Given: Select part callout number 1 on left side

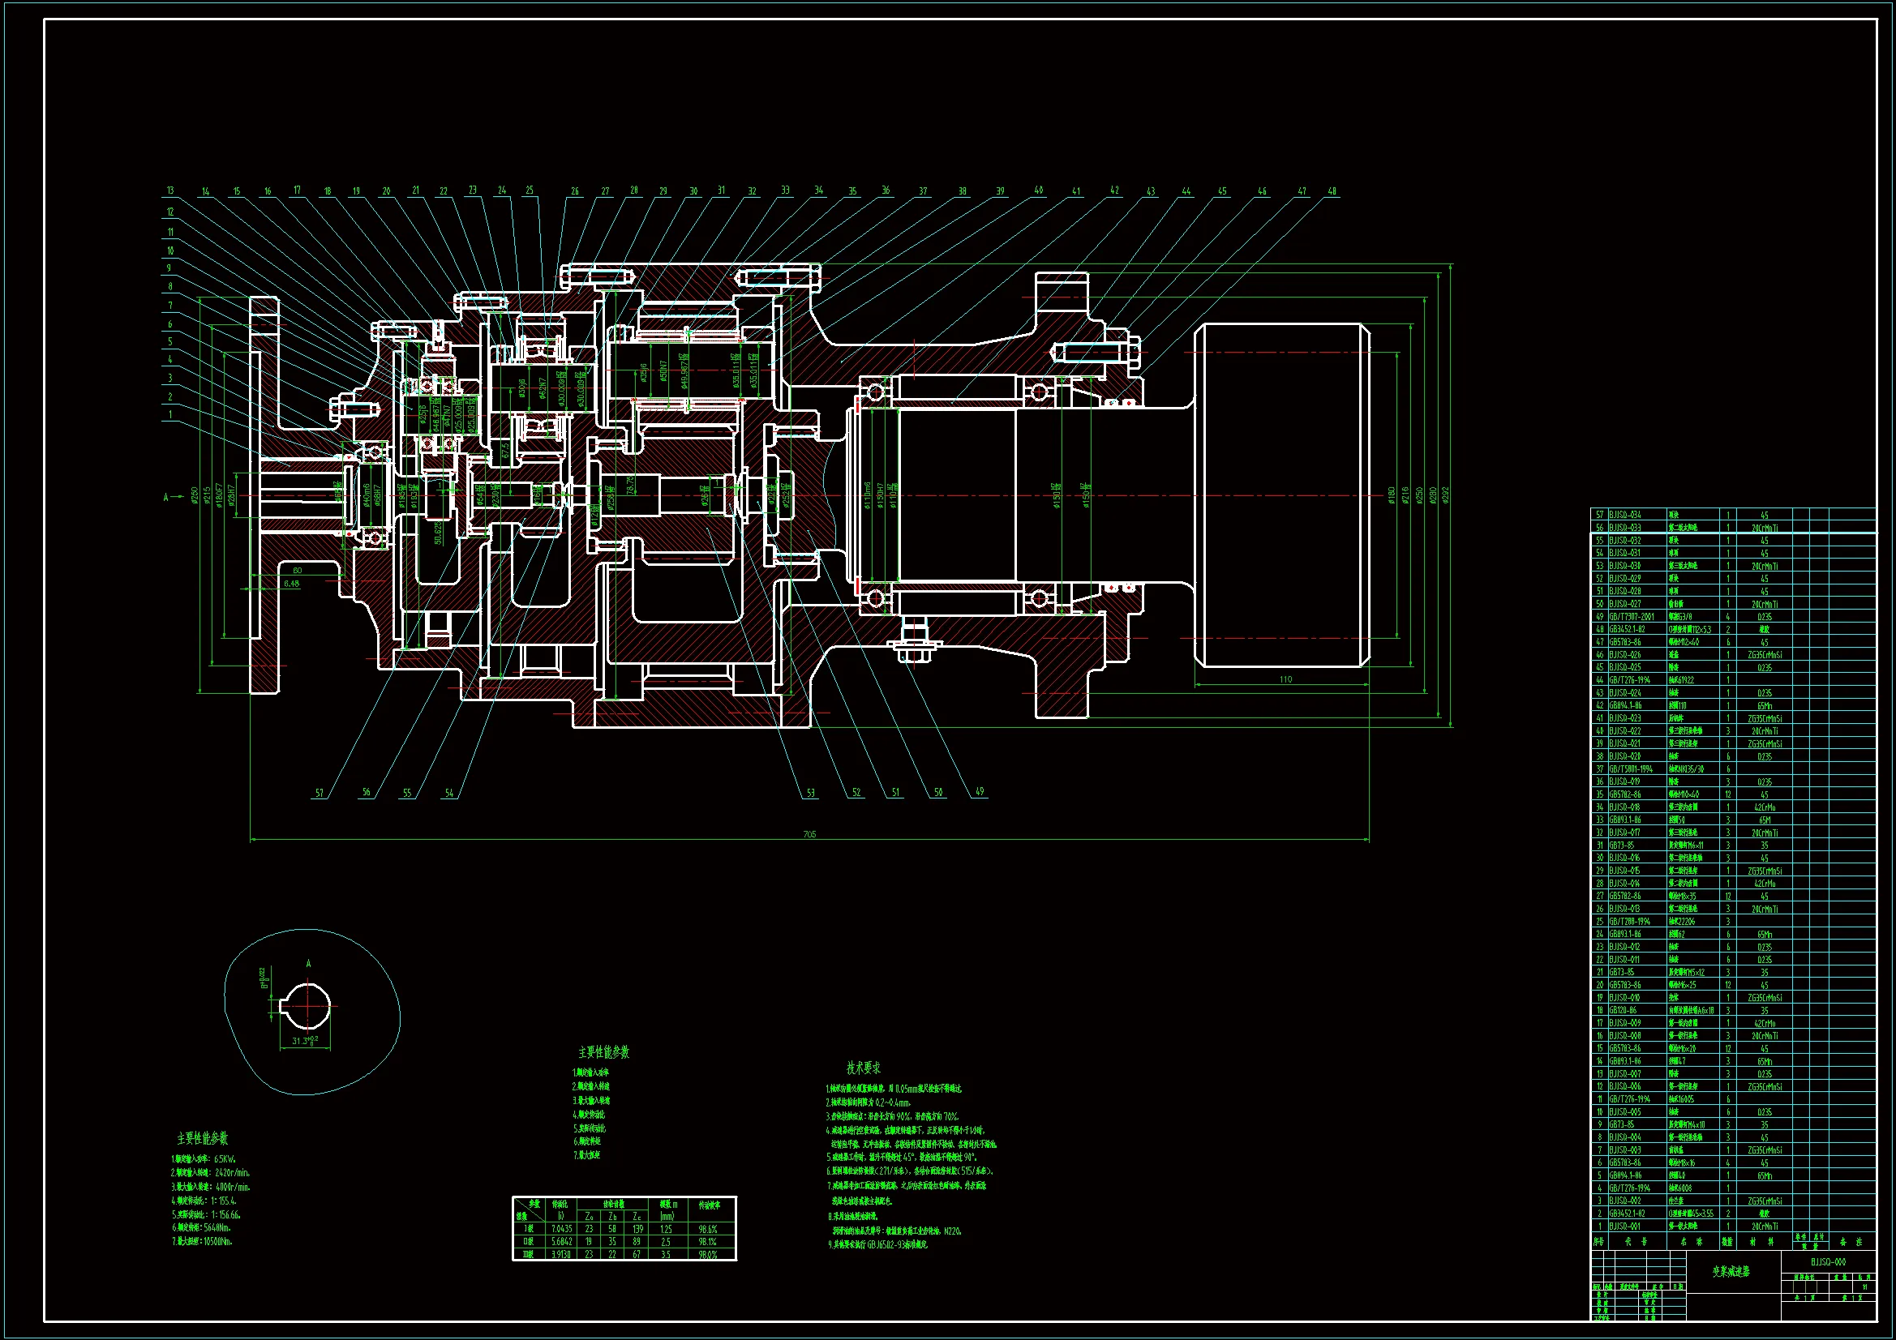Looking at the screenshot, I should [x=170, y=414].
